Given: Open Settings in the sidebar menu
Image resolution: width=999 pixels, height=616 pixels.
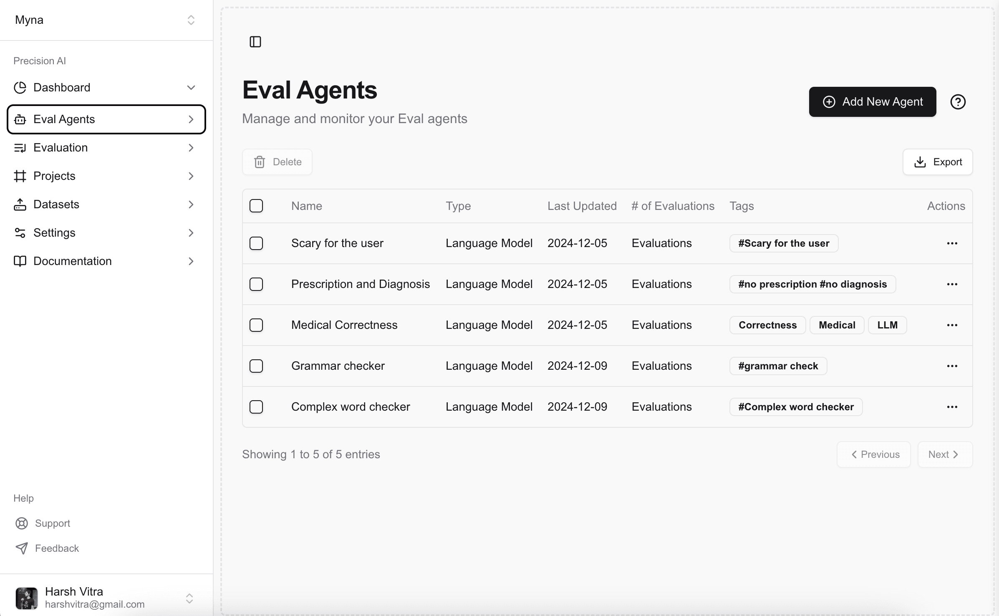Looking at the screenshot, I should tap(106, 233).
